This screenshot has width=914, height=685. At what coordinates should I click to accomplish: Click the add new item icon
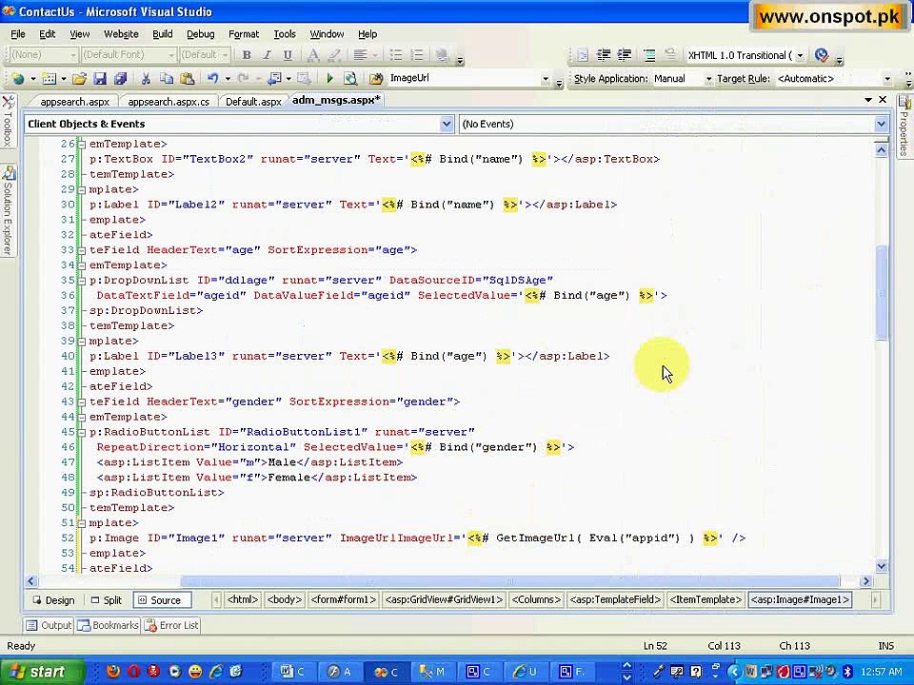click(x=50, y=78)
